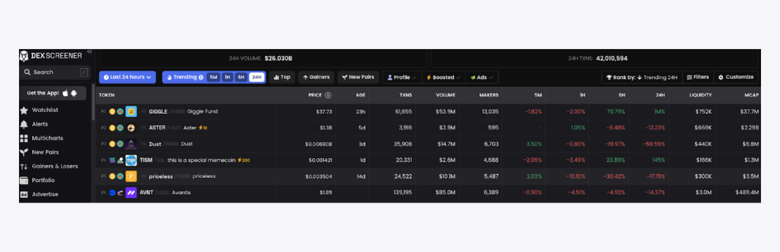Collapse the sidebar with double-chevron icon
Screen dimensions: 780x252
89,52
